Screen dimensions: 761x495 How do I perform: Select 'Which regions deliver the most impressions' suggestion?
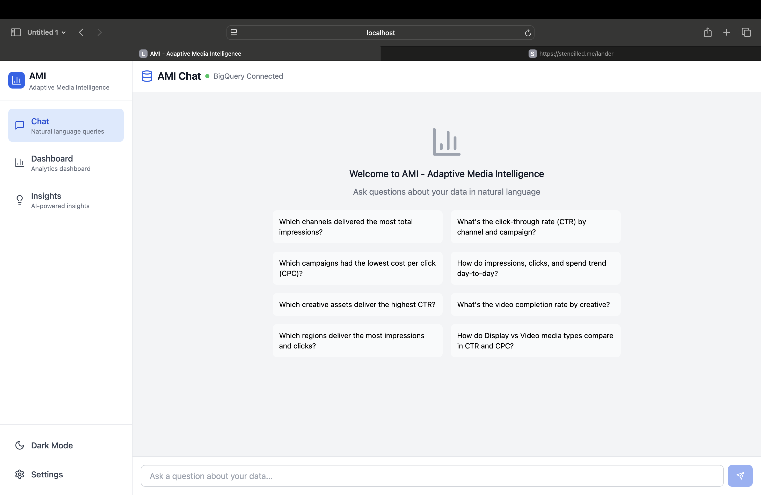click(x=357, y=340)
